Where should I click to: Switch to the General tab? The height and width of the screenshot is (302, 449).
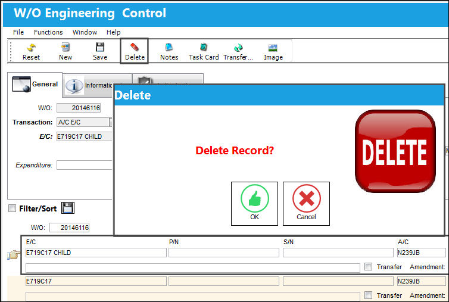35,84
